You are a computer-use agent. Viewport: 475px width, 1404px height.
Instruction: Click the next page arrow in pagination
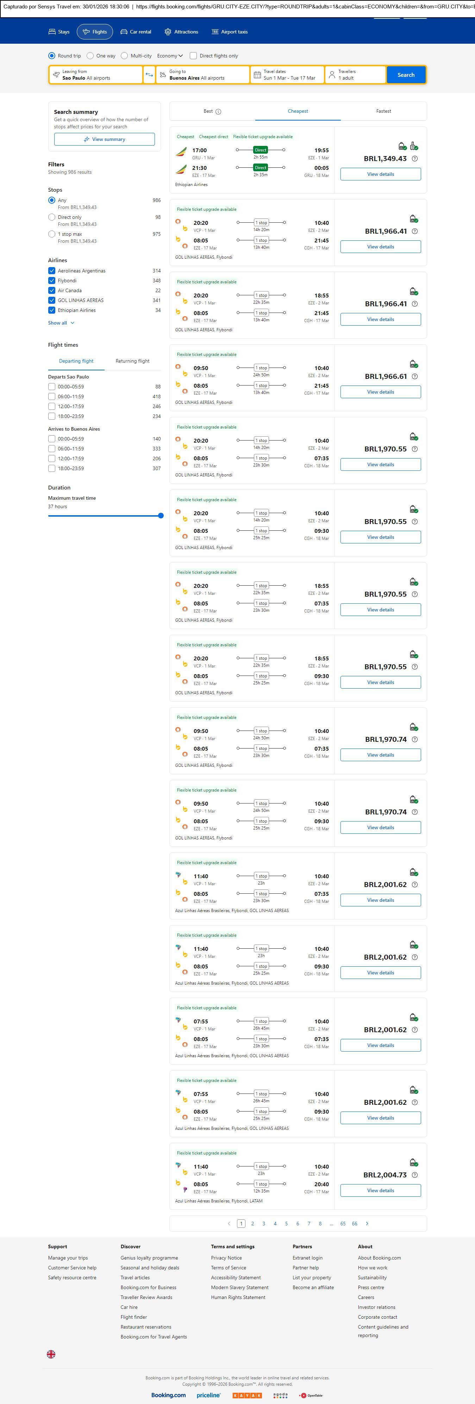(x=367, y=1223)
